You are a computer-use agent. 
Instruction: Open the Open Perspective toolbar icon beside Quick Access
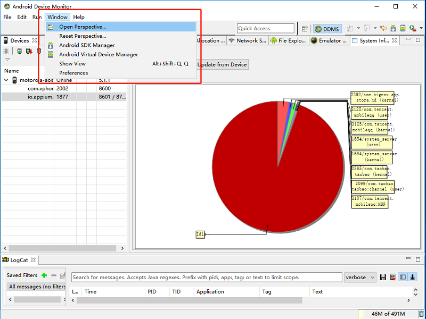305,29
